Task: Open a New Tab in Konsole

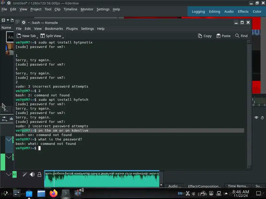Action: click(26, 36)
